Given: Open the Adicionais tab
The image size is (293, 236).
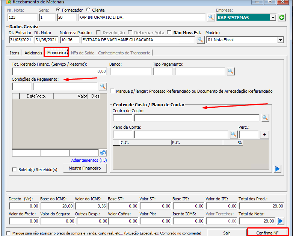Looking at the screenshot, I should pos(33,53).
